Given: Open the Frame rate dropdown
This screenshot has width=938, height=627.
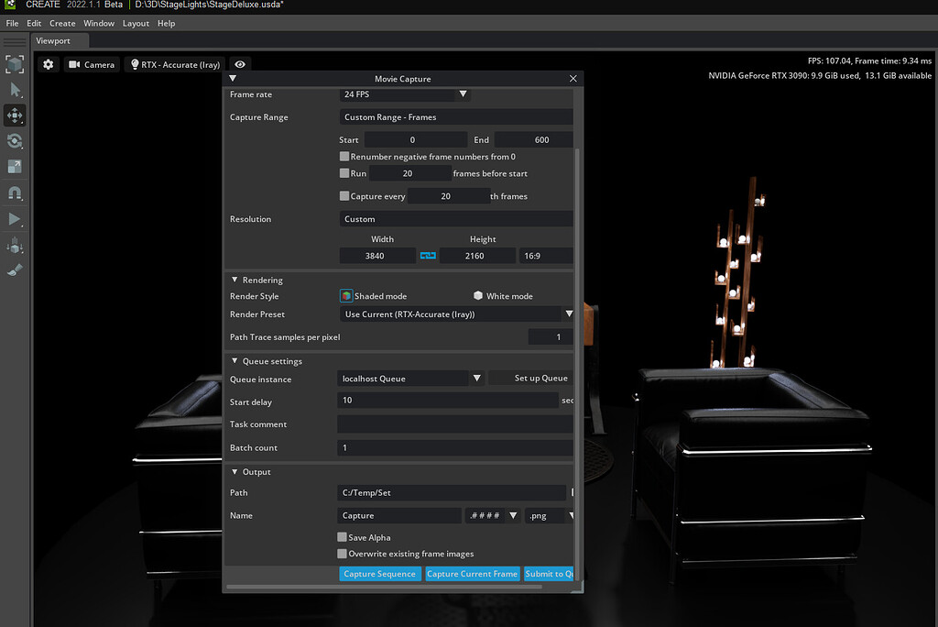Looking at the screenshot, I should pos(464,94).
